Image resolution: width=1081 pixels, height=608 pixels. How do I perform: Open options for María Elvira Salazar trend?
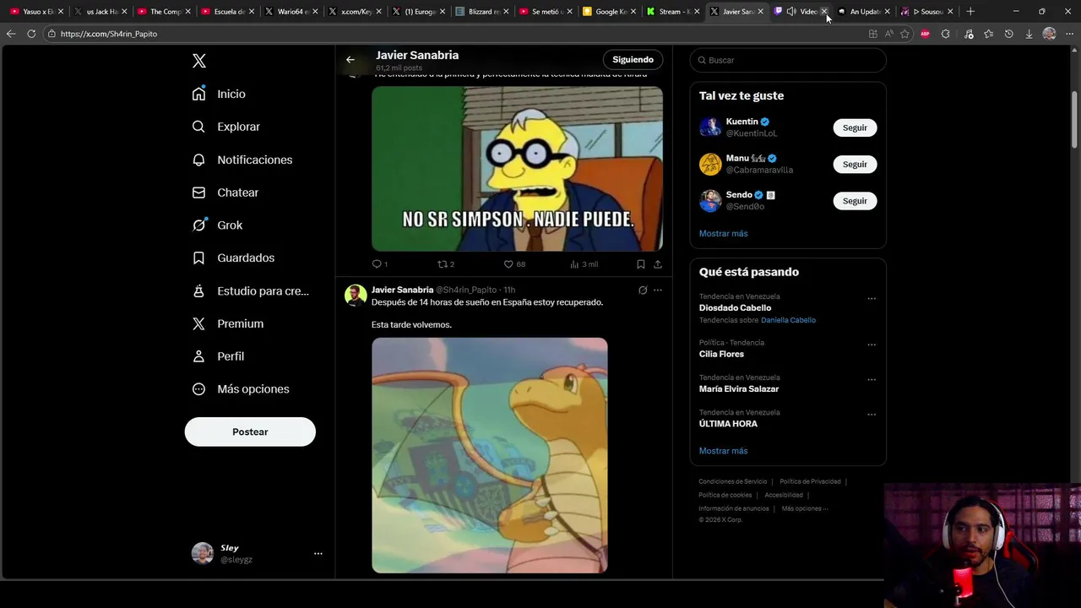[872, 380]
